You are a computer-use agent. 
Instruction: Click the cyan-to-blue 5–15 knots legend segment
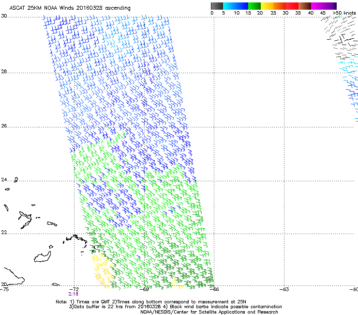(x=236, y=6)
